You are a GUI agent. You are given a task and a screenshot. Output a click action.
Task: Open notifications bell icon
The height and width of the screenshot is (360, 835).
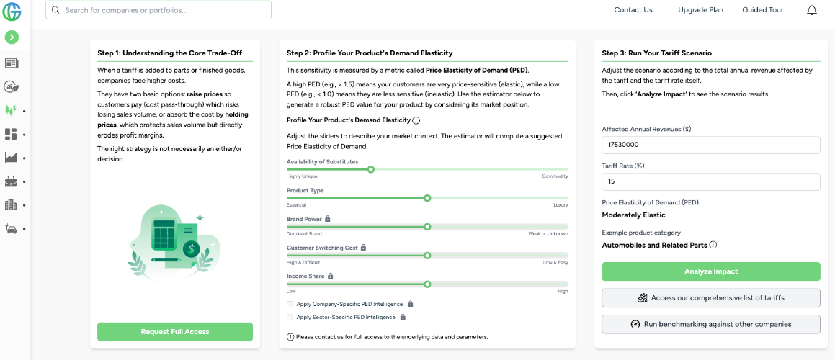click(x=811, y=11)
